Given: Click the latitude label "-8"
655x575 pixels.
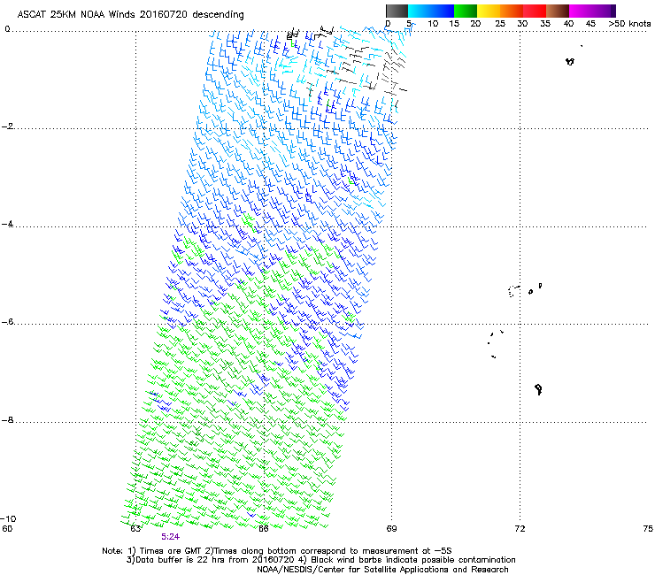Looking at the screenshot, I should [7, 420].
